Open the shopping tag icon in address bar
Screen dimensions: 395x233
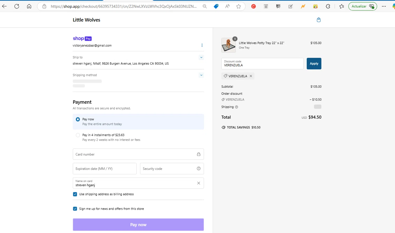coord(216,6)
